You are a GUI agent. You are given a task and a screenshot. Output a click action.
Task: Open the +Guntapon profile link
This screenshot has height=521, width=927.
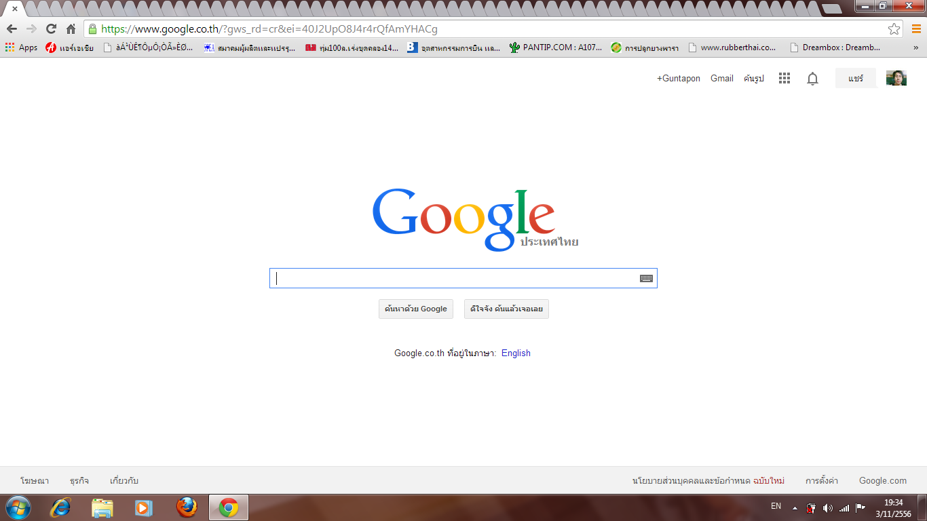click(x=678, y=79)
